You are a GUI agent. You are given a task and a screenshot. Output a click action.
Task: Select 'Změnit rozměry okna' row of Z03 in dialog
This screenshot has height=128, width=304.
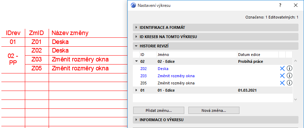click(x=213, y=76)
